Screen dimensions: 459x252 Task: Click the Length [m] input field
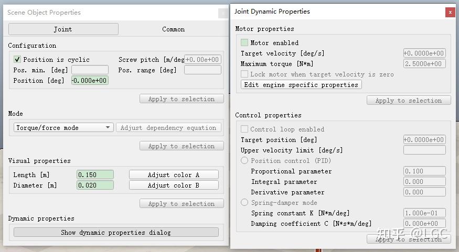click(x=95, y=175)
